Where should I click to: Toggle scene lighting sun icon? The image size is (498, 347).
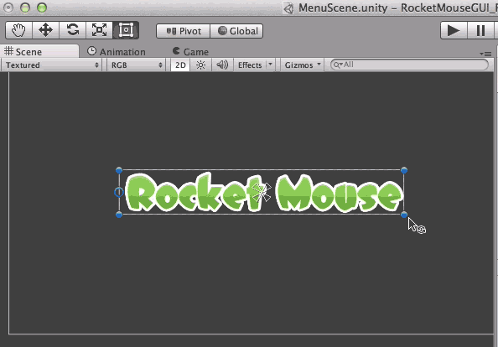point(200,65)
